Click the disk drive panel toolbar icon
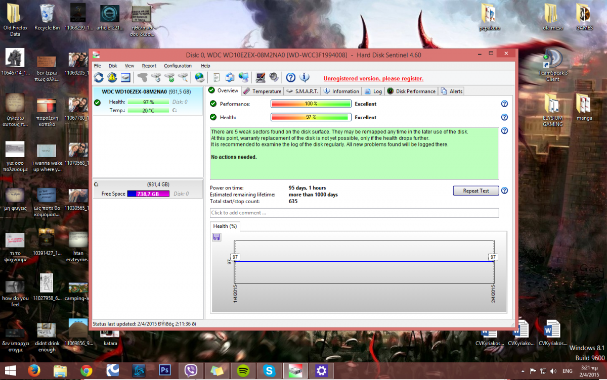 pos(125,77)
